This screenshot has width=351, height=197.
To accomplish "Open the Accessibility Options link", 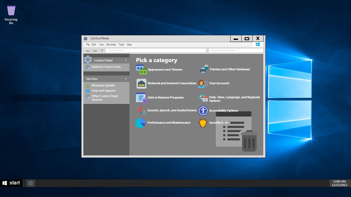I will (223, 111).
